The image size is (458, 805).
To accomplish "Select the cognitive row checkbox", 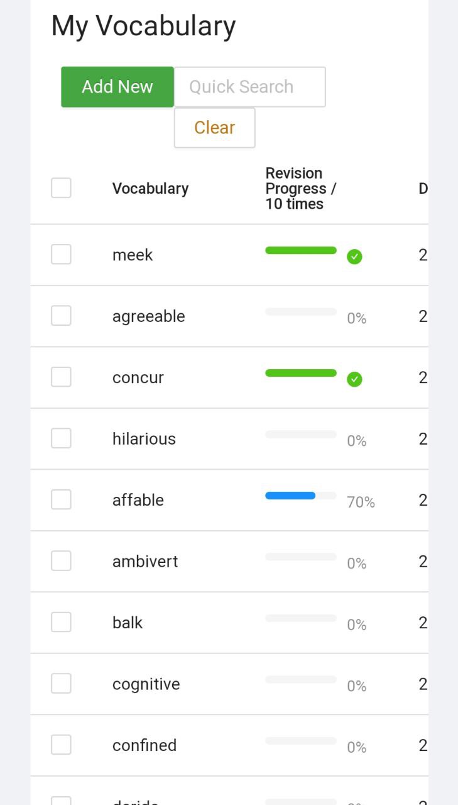I will click(x=61, y=684).
